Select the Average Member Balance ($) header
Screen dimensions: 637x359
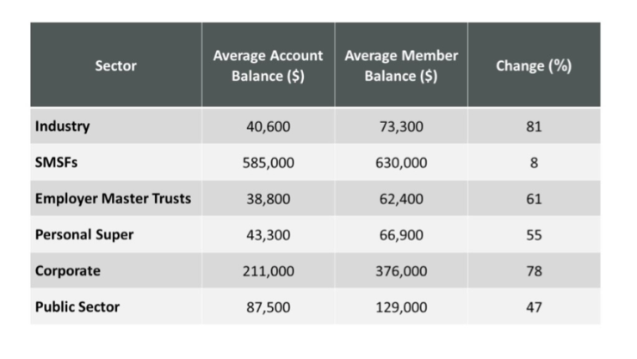pos(400,65)
